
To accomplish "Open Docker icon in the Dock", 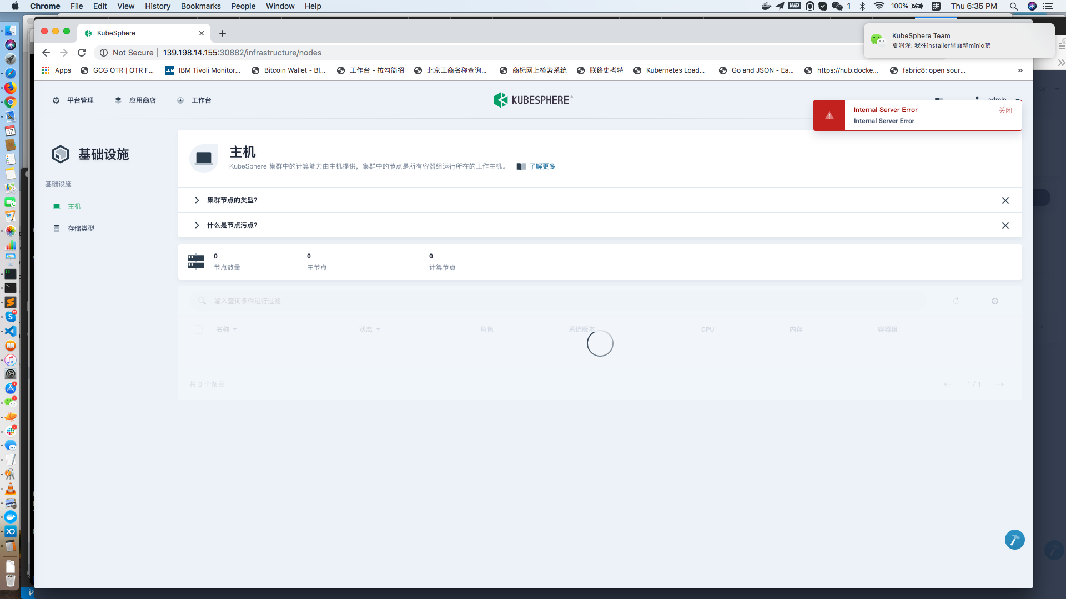I will tap(11, 517).
